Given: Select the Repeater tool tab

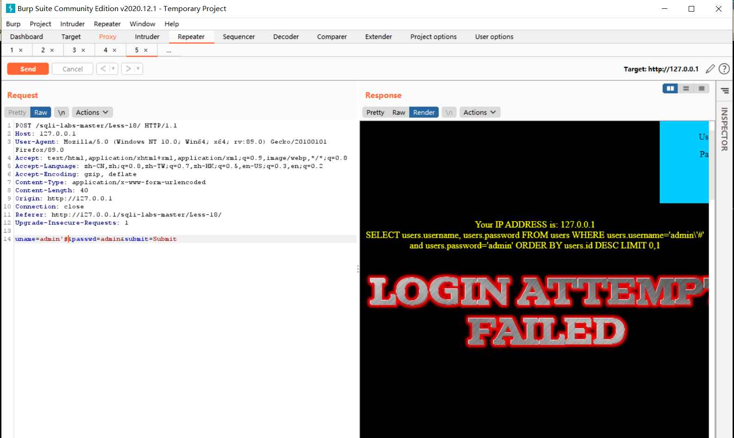Looking at the screenshot, I should (191, 37).
